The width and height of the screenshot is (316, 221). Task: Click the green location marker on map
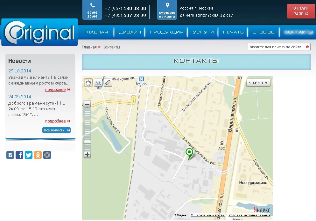189,153
